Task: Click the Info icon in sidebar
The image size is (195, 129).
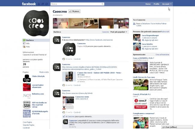Action: (24, 43)
